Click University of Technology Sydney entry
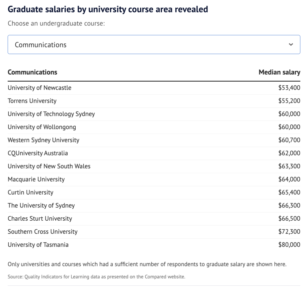Image resolution: width=308 pixels, height=298 pixels. point(51,114)
